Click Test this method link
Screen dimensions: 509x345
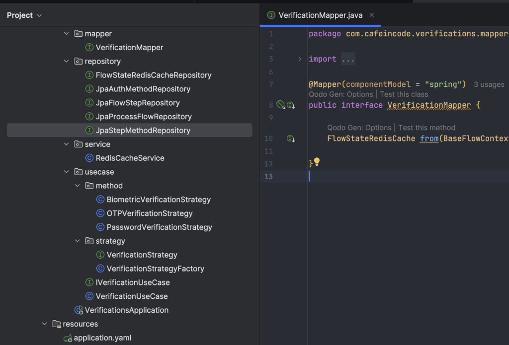pos(426,128)
